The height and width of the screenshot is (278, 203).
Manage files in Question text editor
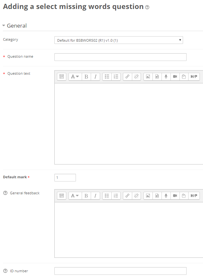[184, 77]
